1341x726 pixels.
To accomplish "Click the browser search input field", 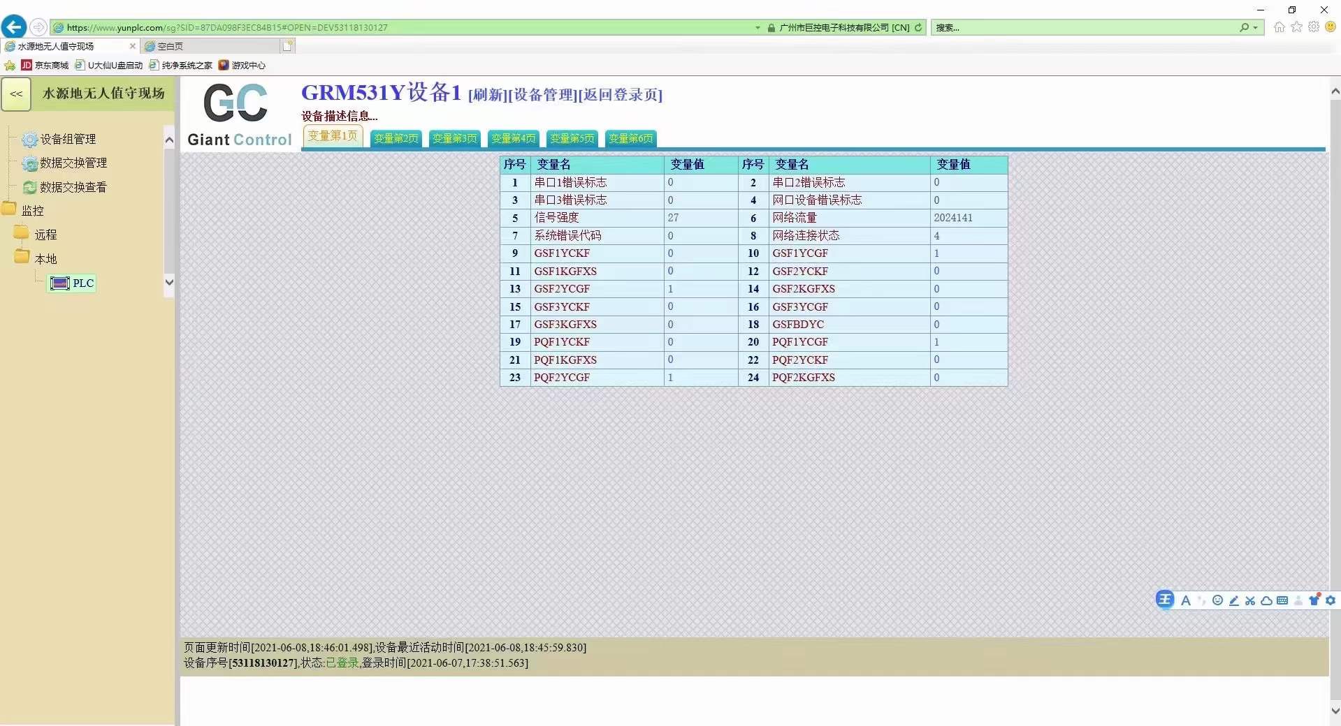I will [1083, 28].
